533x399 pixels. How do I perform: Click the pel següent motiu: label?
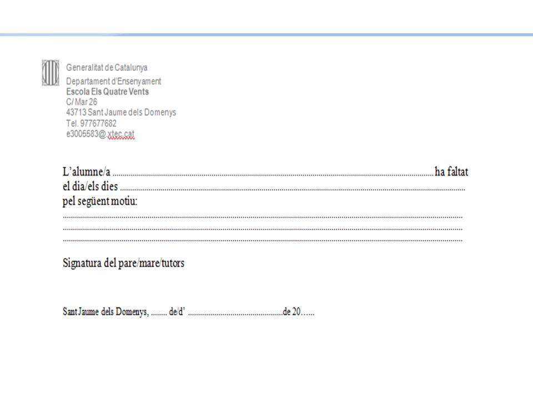[99, 201]
